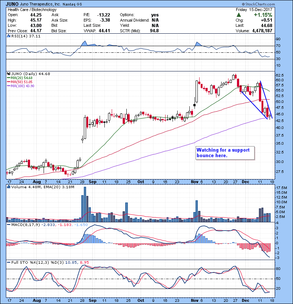Click the company name Juno Therapeutics, Inc.

click(x=41, y=4)
